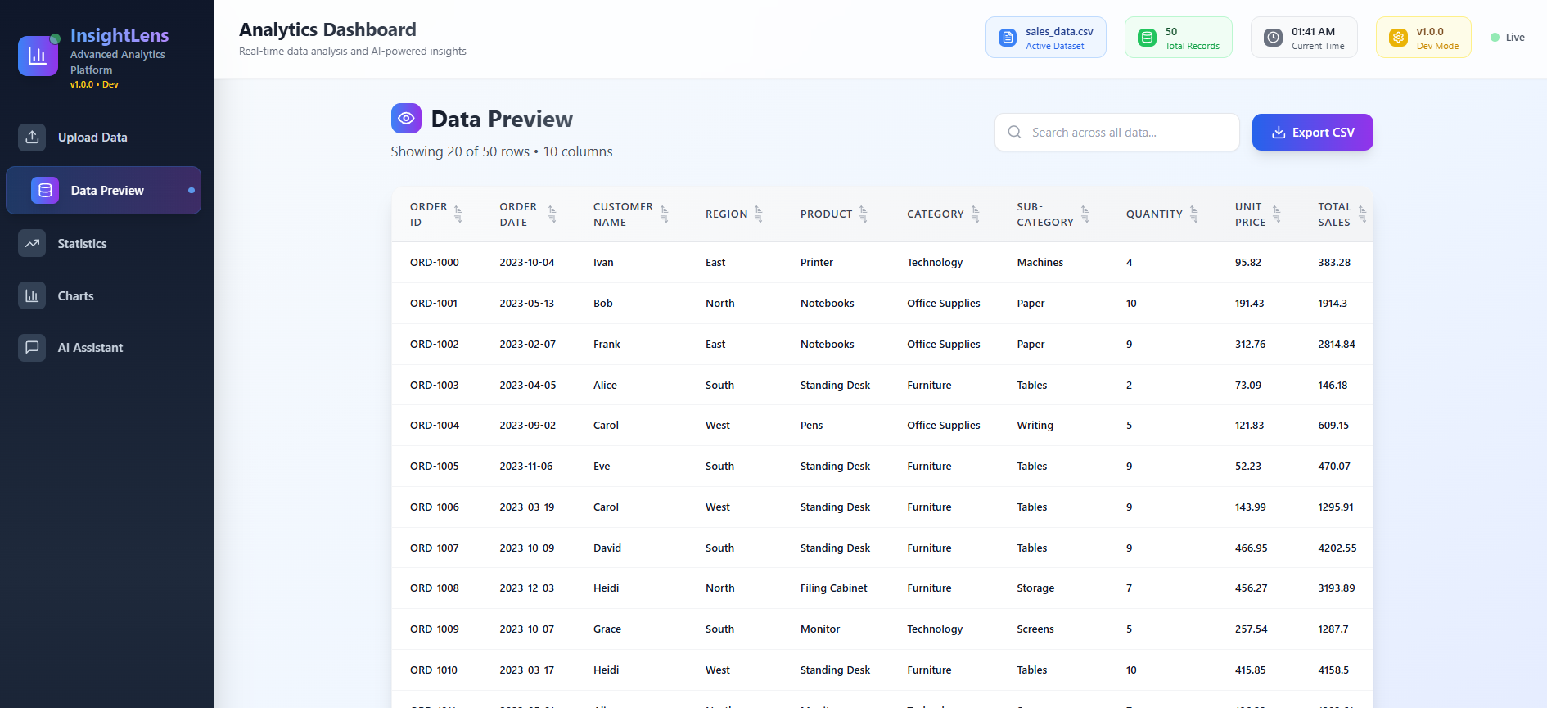The image size is (1547, 708).
Task: Click the sales_data.csv file icon
Action: click(1008, 38)
